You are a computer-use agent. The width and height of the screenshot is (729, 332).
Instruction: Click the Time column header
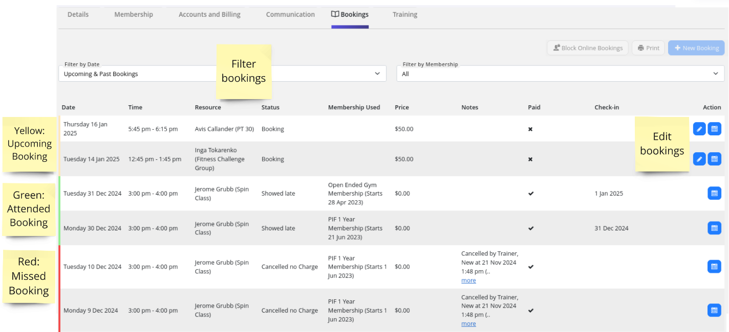tap(135, 107)
